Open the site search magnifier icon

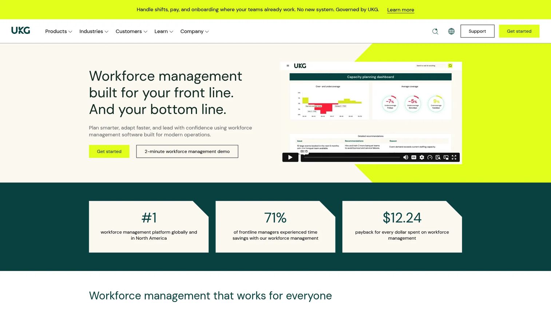[x=435, y=31]
